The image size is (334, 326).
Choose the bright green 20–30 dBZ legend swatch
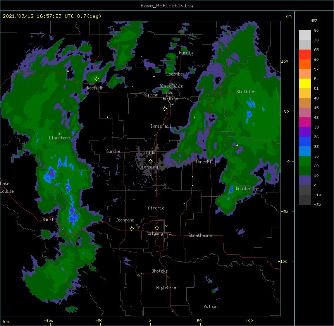pyautogui.click(x=305, y=161)
